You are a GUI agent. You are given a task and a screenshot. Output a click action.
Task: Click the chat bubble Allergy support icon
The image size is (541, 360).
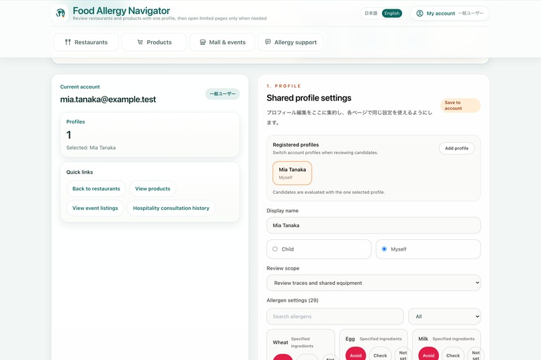(268, 42)
